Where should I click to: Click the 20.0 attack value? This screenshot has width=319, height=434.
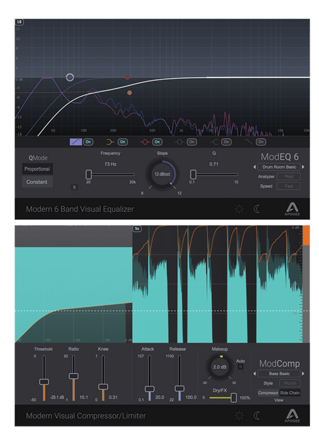[x=159, y=398]
